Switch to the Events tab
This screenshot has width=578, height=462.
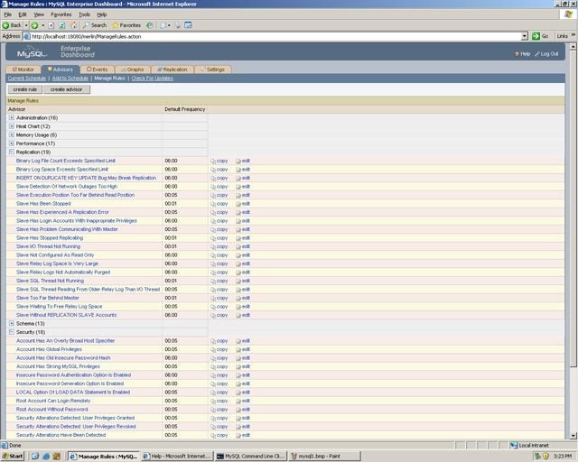point(97,69)
